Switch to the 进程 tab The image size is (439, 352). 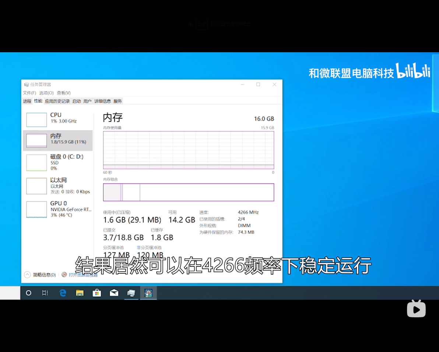coord(27,101)
